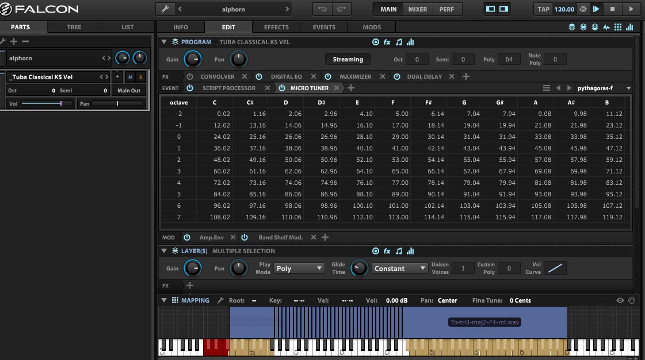Screen dimensions: 645x360
Task: Undo the last action
Action: [322, 9]
